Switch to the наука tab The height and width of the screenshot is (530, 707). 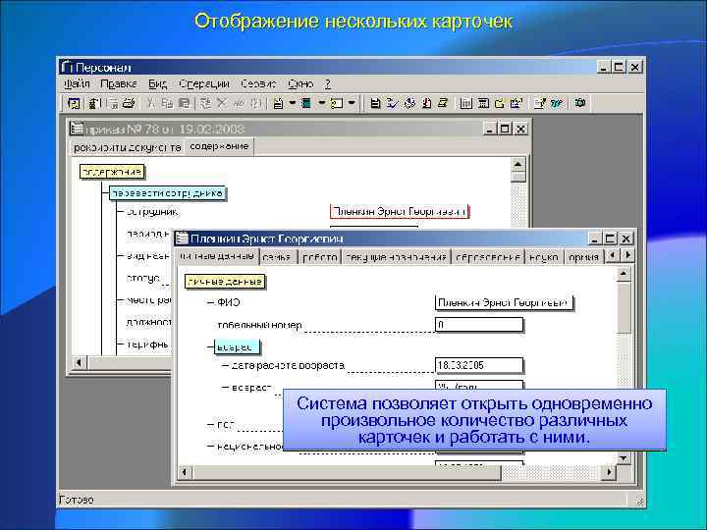tap(544, 257)
